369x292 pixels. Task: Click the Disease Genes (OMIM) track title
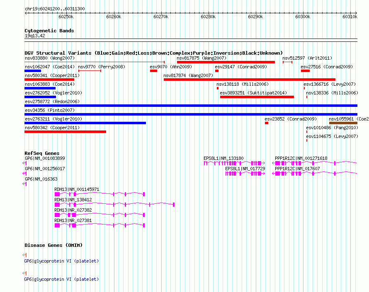tap(53, 245)
